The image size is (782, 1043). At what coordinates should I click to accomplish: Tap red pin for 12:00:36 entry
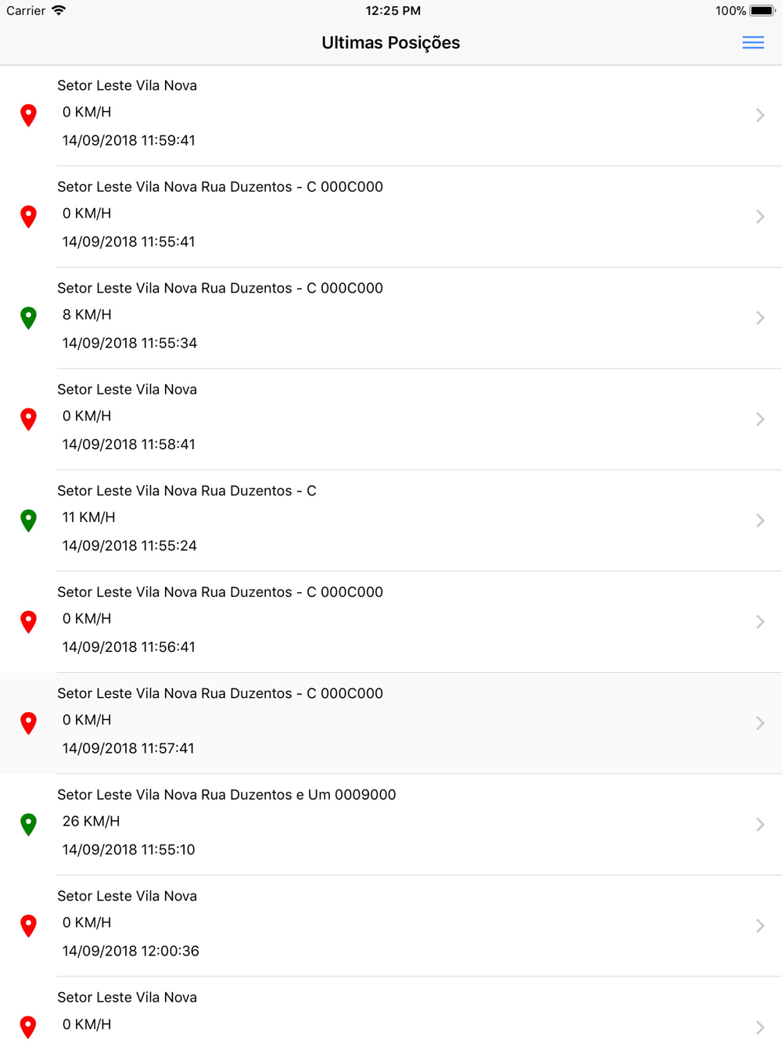28,926
